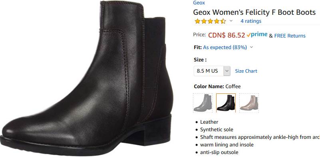Open the FREE Returns link
320x158 pixels.
tap(290, 36)
